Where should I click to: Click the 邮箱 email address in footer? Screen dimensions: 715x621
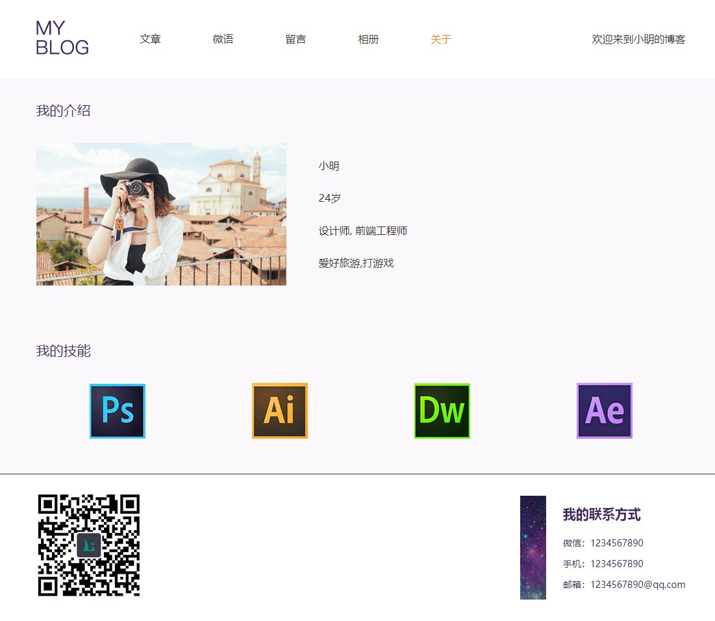click(624, 585)
